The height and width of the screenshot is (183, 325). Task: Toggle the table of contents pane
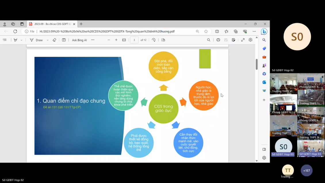tap(5, 40)
